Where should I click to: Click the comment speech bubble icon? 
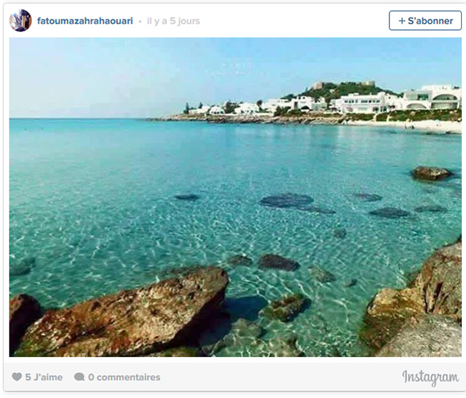79,377
